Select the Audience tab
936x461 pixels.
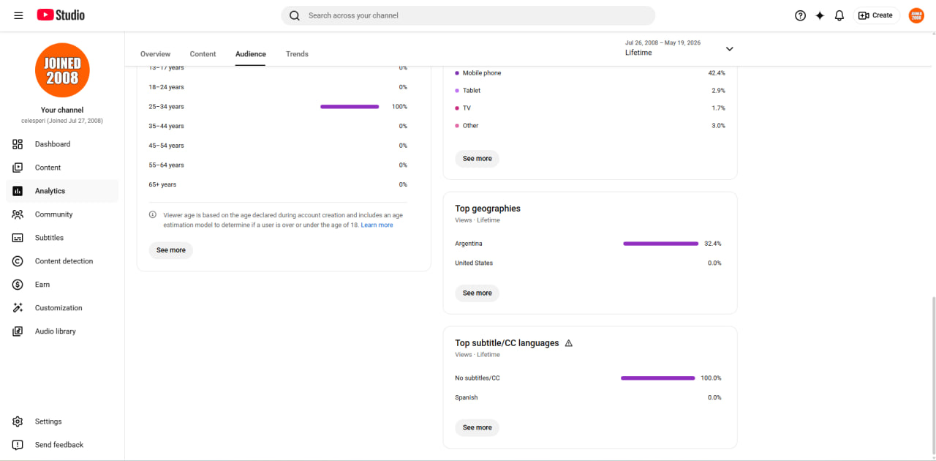click(x=251, y=54)
